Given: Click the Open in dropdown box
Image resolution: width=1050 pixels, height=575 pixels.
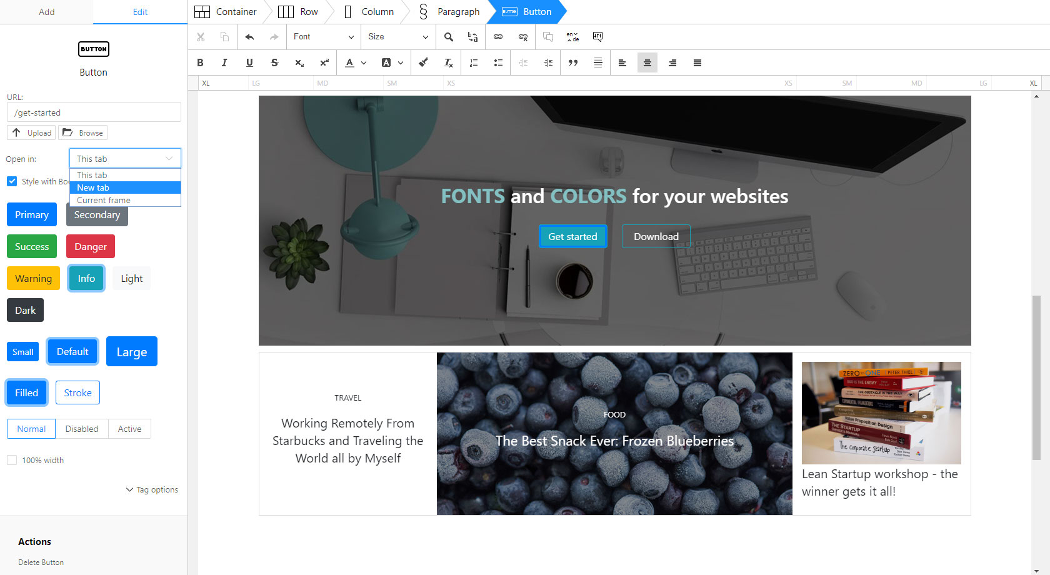Looking at the screenshot, I should pos(125,159).
